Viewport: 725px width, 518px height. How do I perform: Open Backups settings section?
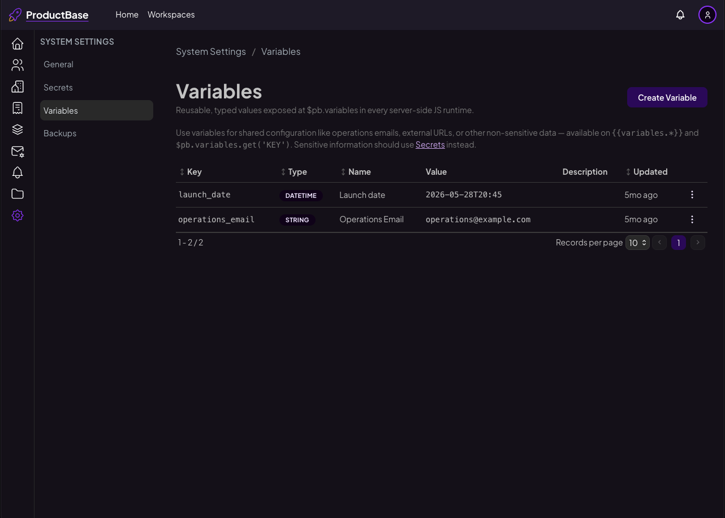click(x=97, y=133)
